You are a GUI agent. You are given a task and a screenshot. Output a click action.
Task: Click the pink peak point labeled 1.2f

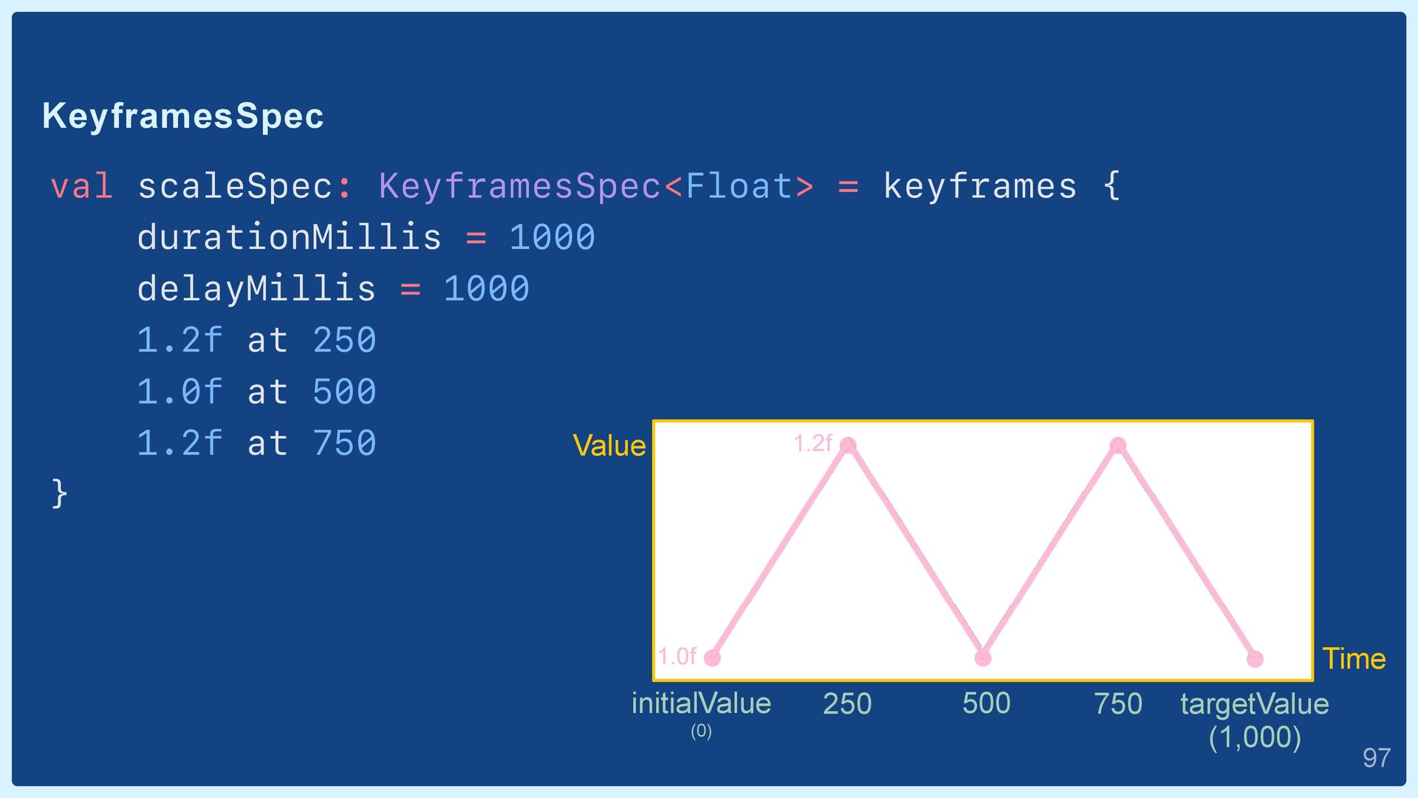click(x=848, y=445)
